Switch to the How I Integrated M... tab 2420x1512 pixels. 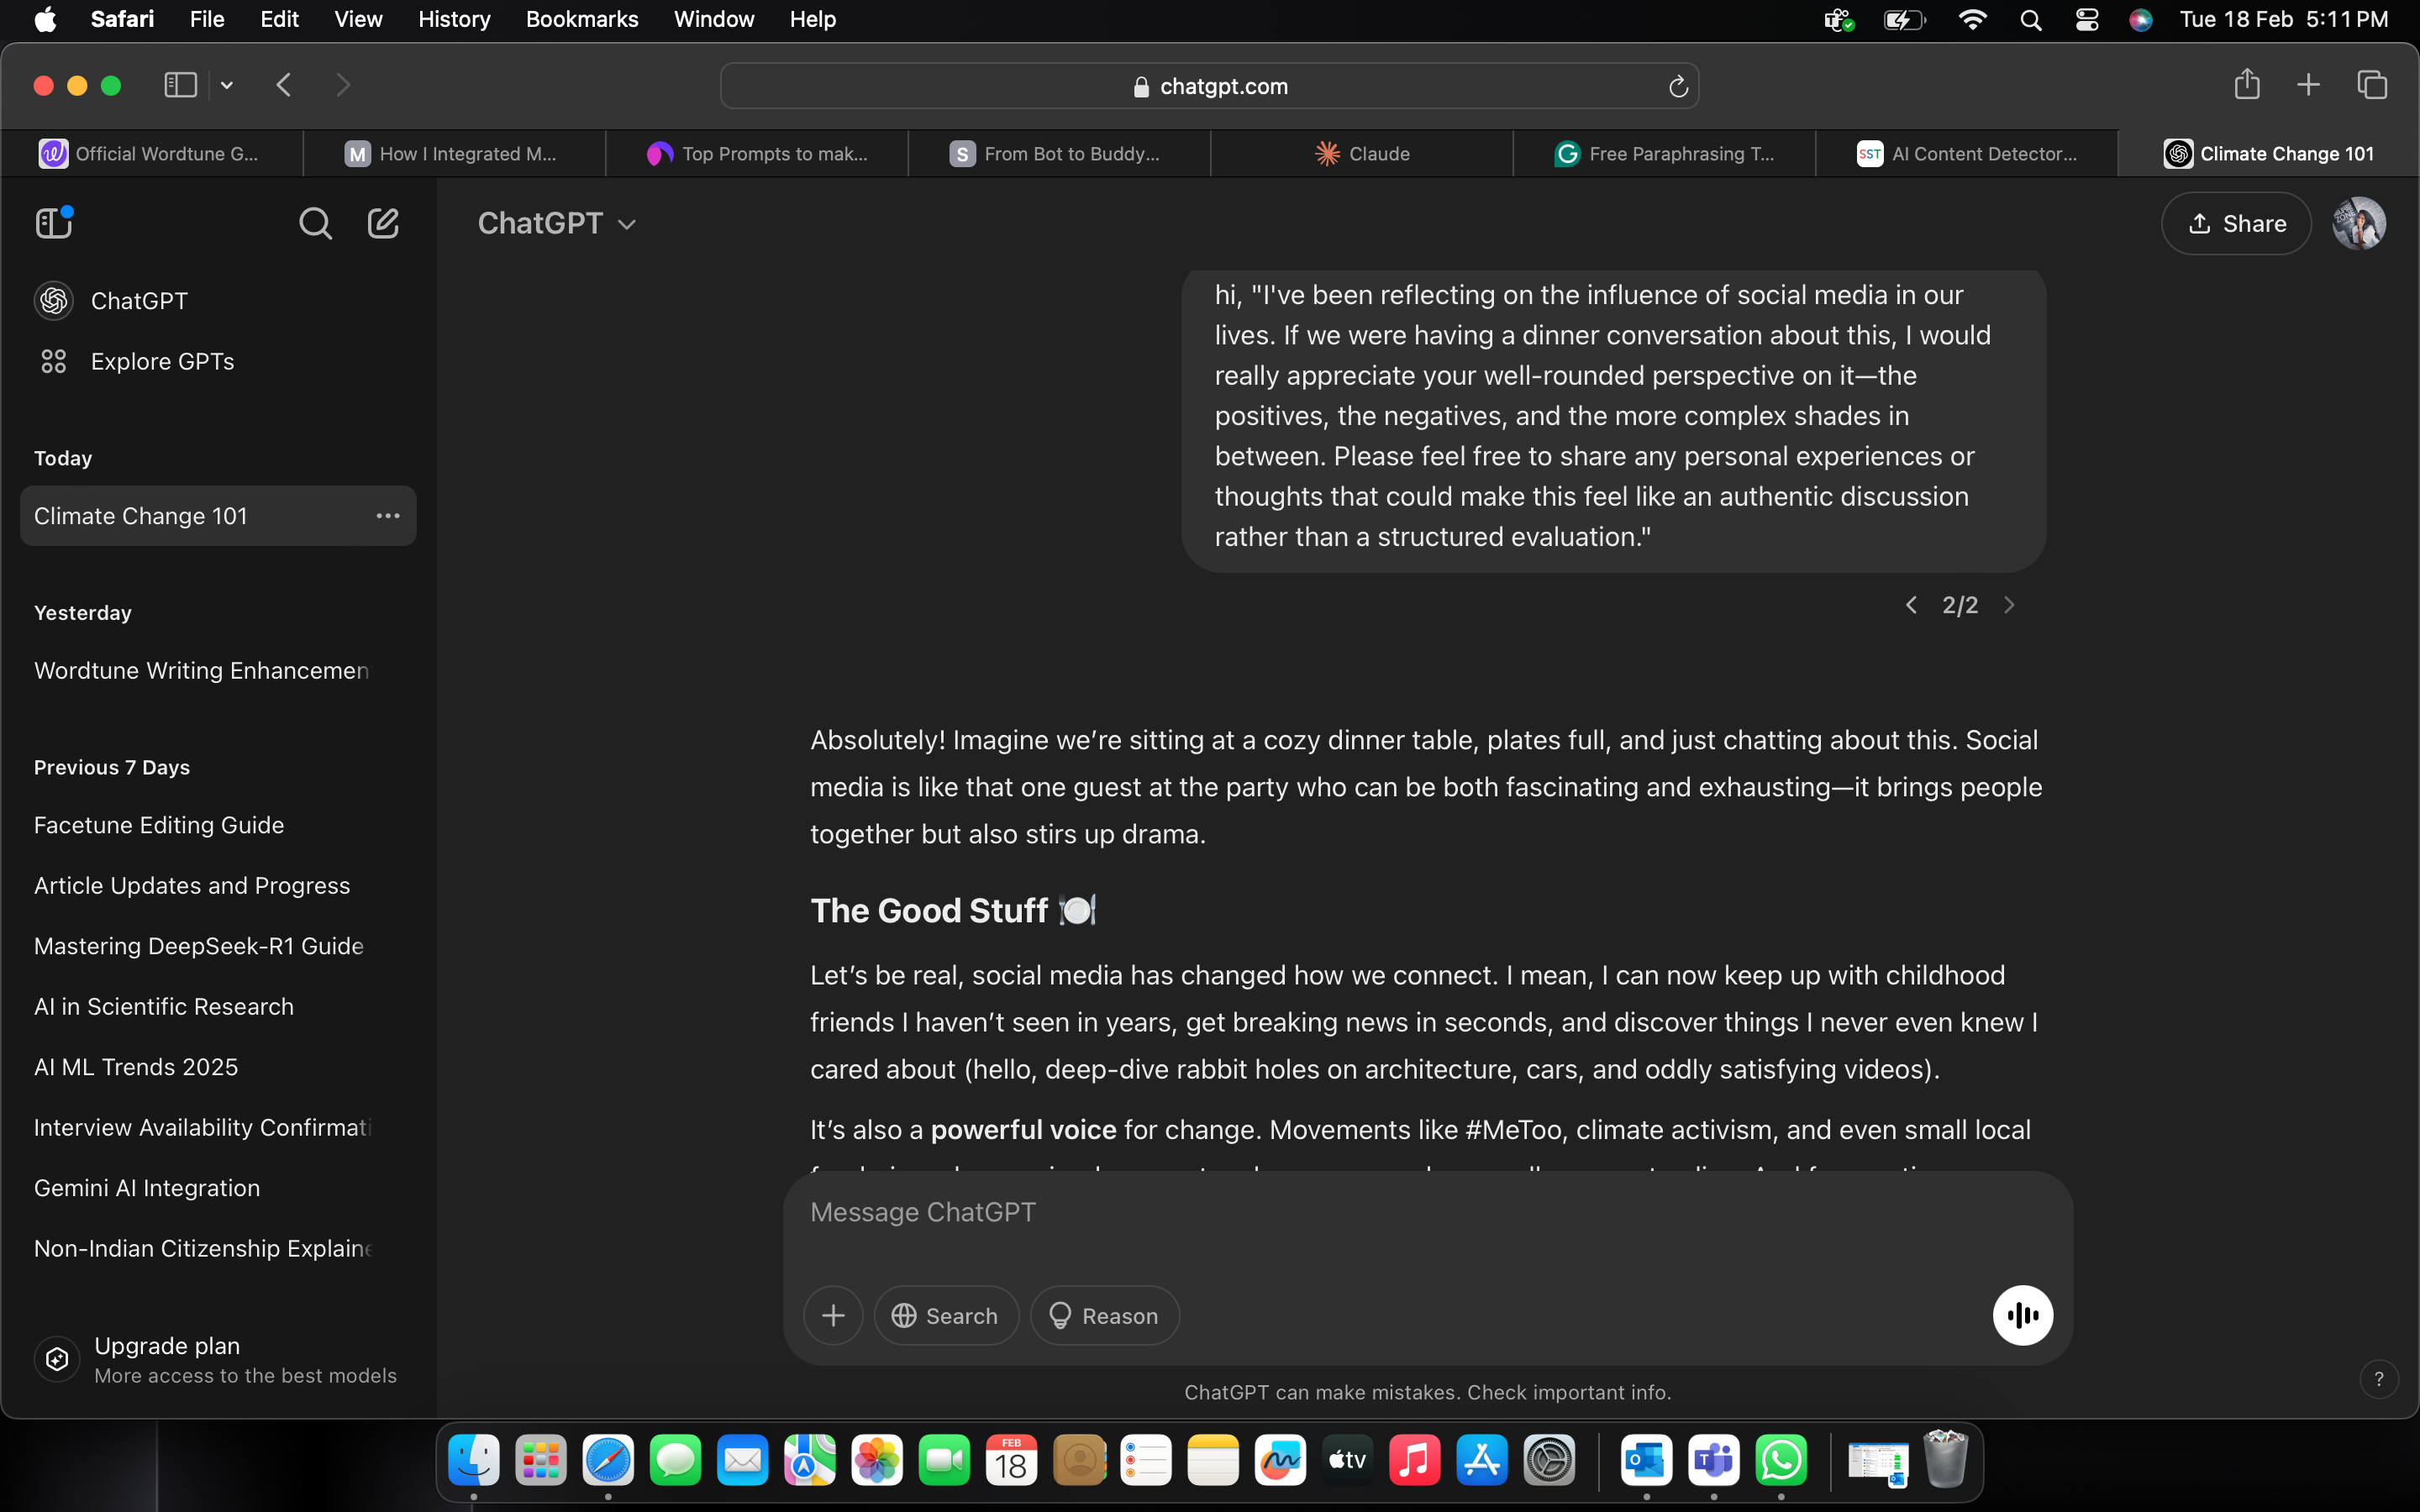pos(454,154)
